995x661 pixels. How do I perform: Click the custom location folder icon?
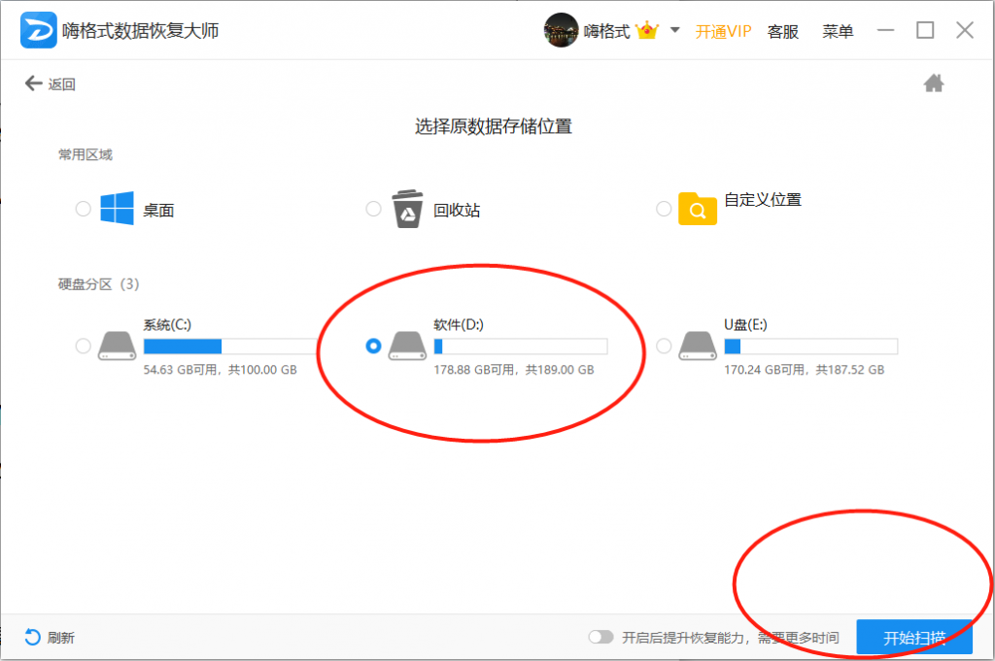pyautogui.click(x=698, y=209)
